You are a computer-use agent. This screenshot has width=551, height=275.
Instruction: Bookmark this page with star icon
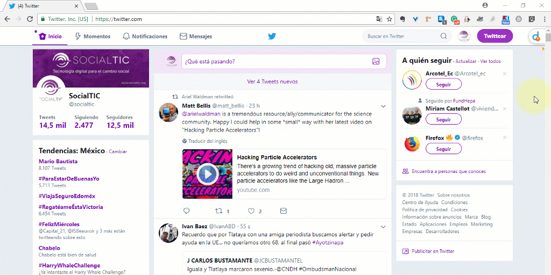[390, 19]
